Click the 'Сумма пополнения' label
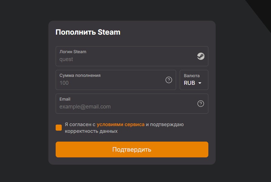 [80, 75]
